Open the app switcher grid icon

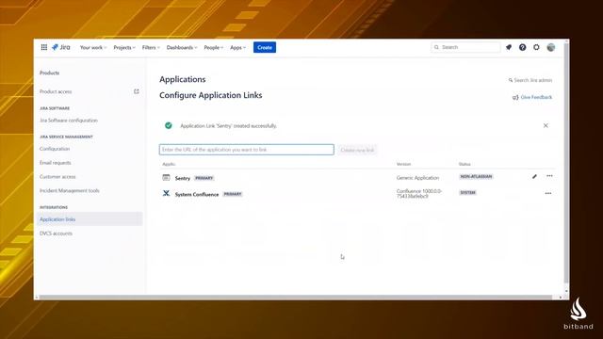pyautogui.click(x=44, y=47)
